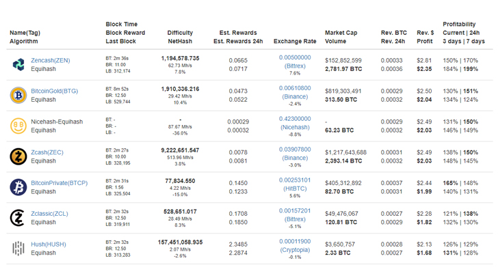
Task: Click the Hush coin logo icon
Action: [18, 249]
